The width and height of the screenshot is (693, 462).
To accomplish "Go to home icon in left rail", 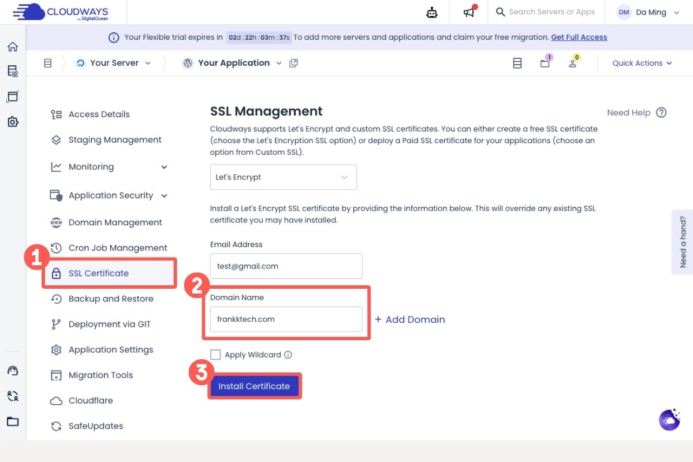I will [x=13, y=47].
